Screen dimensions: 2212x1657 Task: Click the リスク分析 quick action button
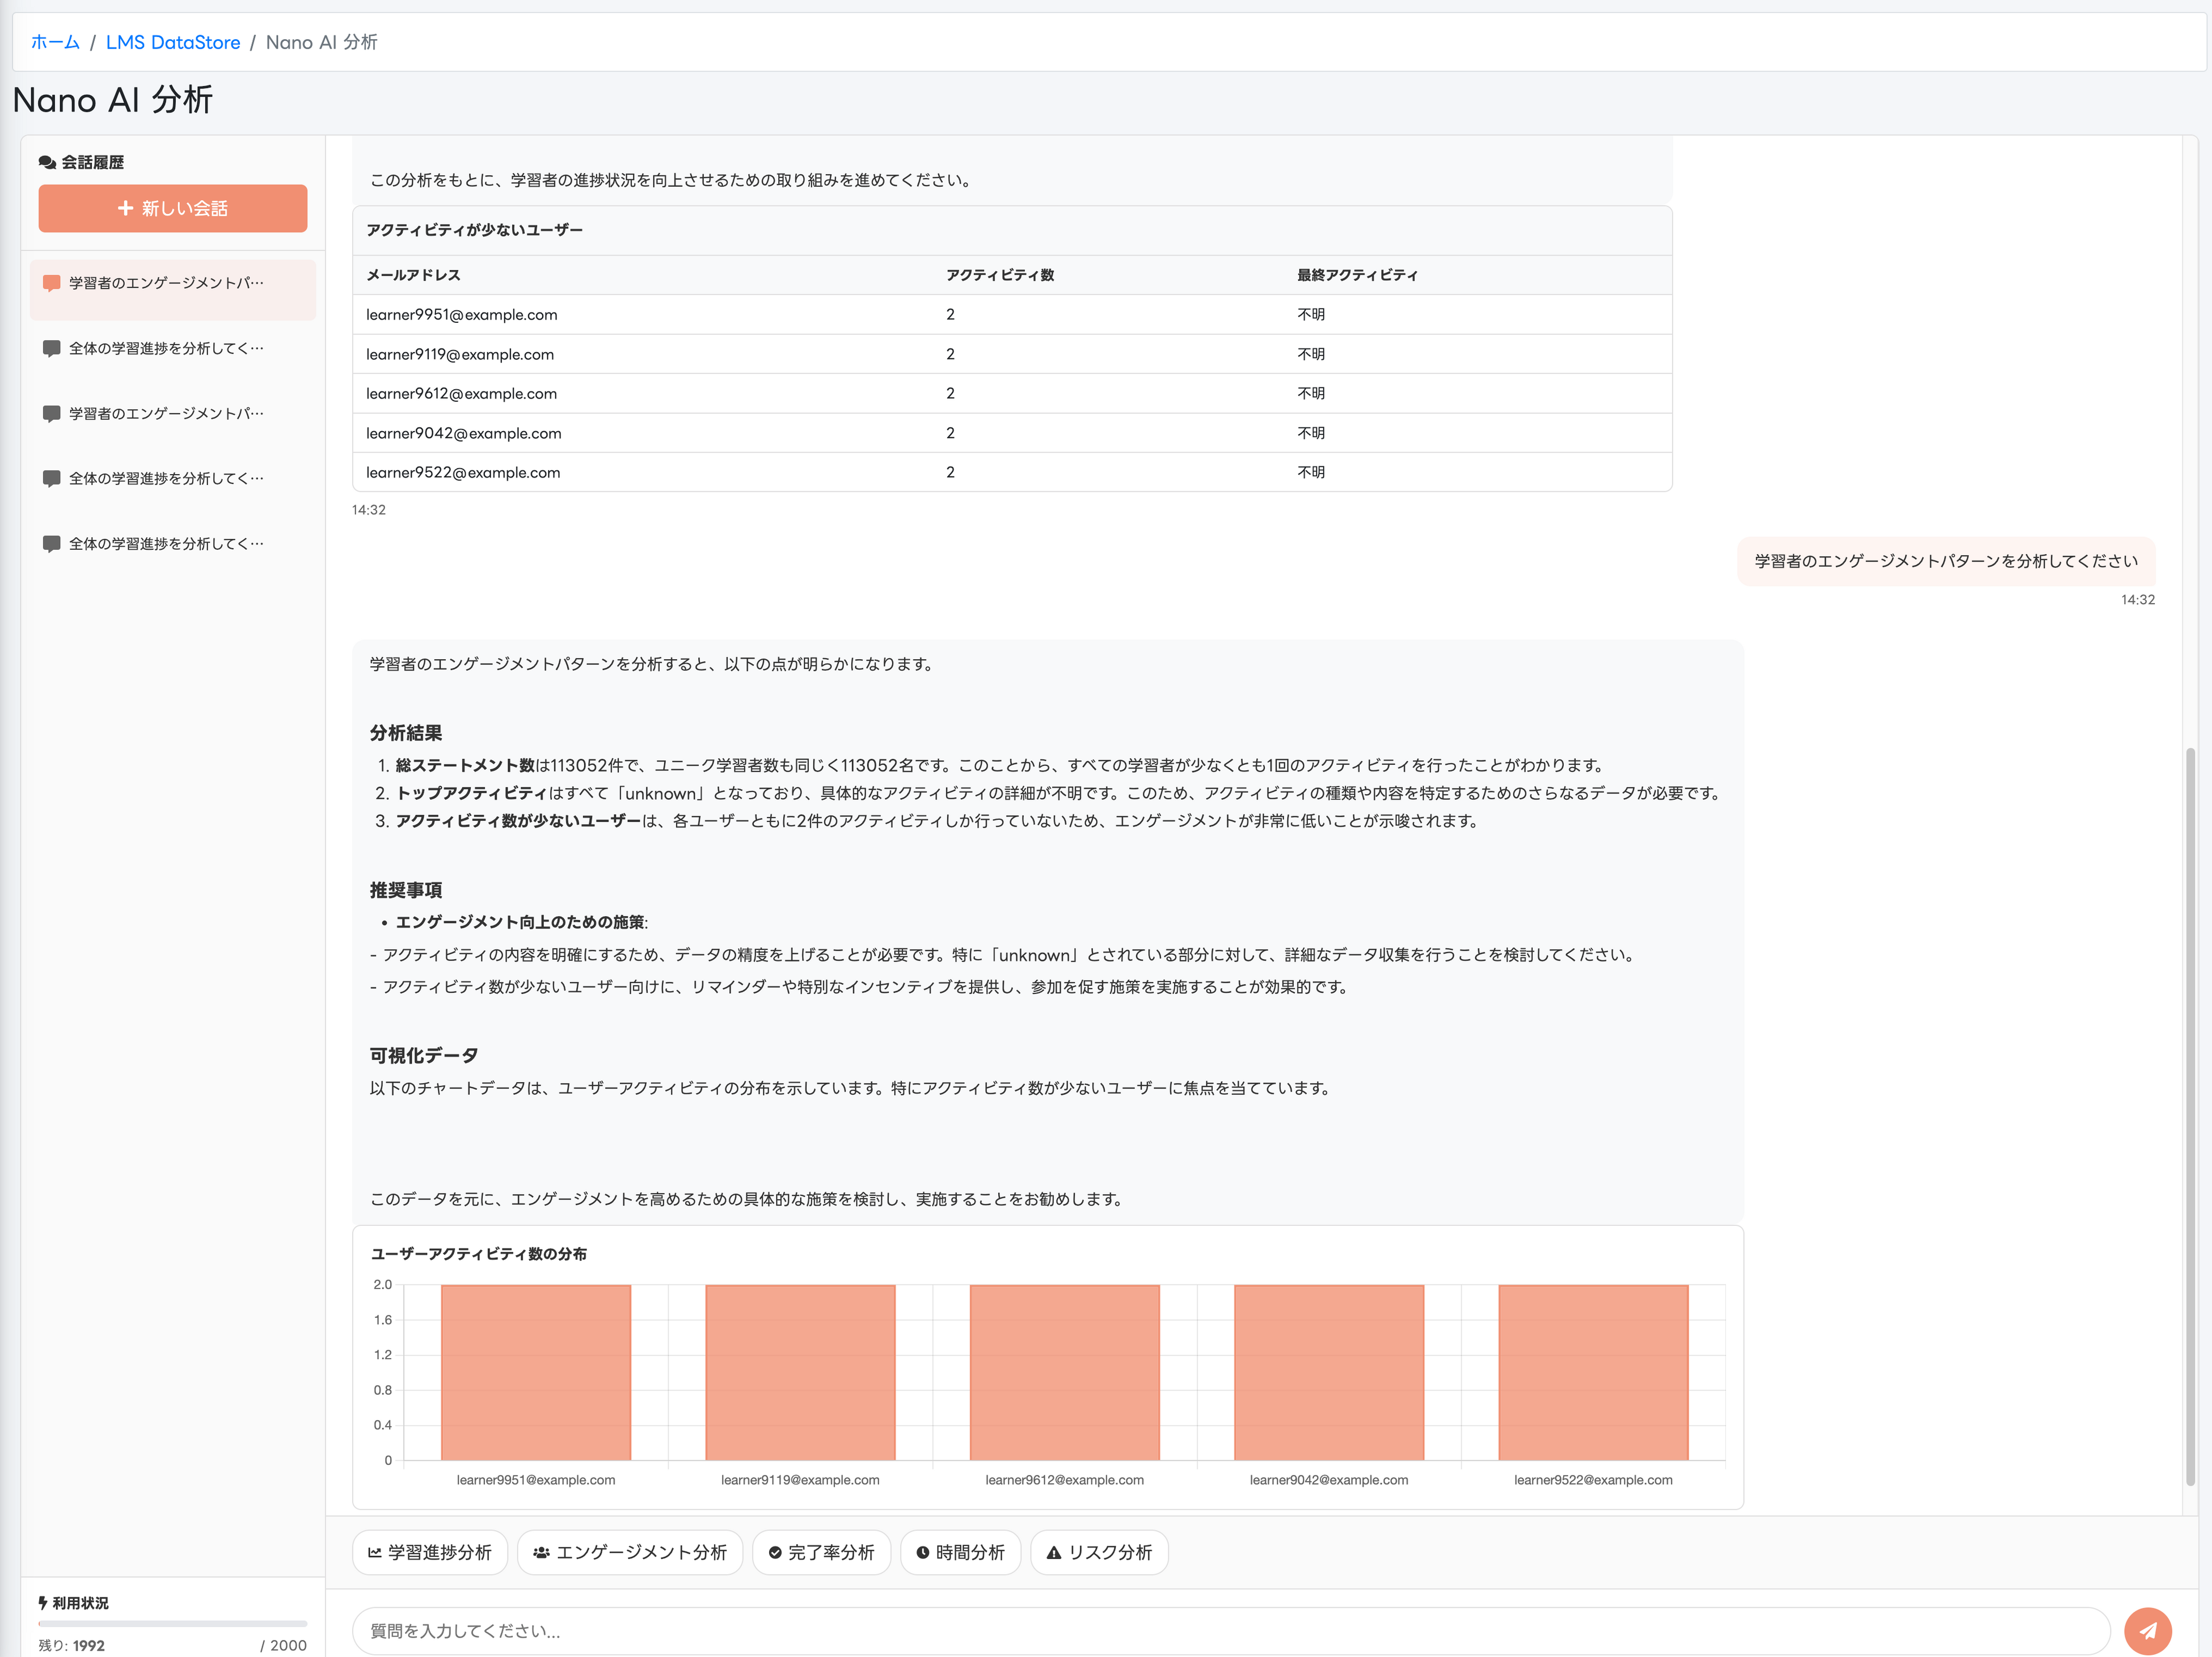1099,1552
